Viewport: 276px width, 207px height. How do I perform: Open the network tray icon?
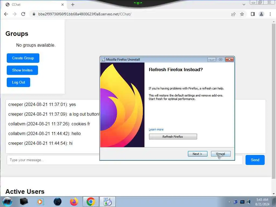point(242,202)
